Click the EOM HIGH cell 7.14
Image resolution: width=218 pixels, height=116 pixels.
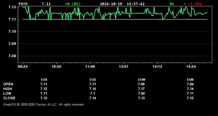(190, 89)
